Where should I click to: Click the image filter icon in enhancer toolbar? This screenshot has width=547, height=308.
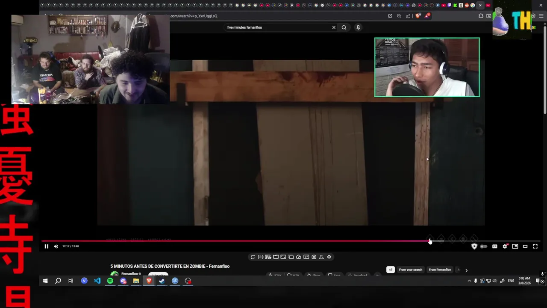click(283, 257)
